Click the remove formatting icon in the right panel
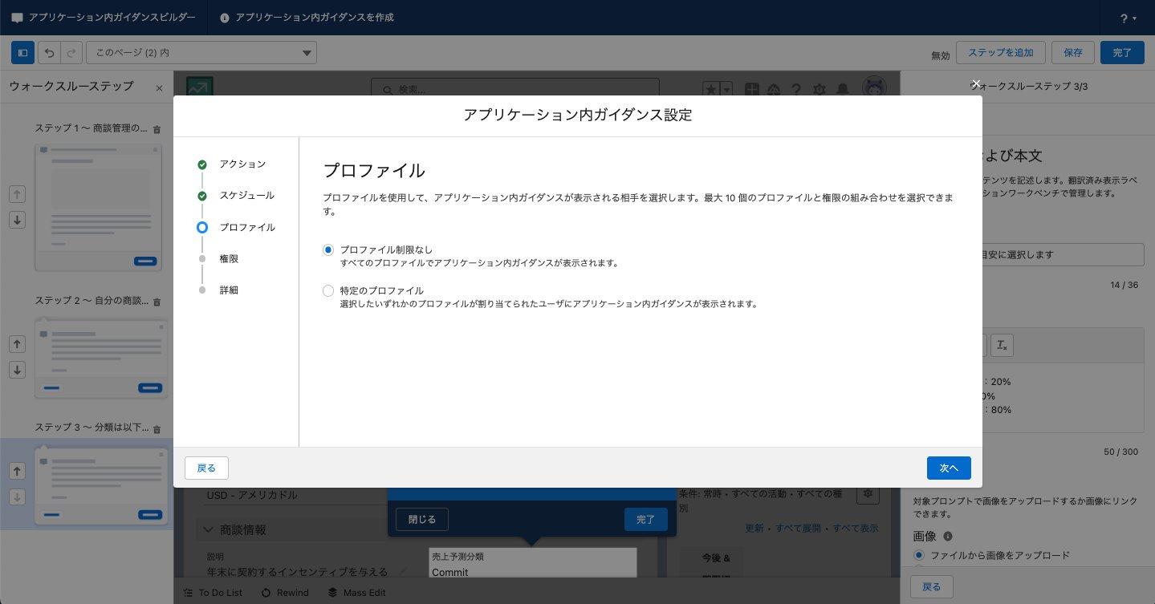 1001,345
